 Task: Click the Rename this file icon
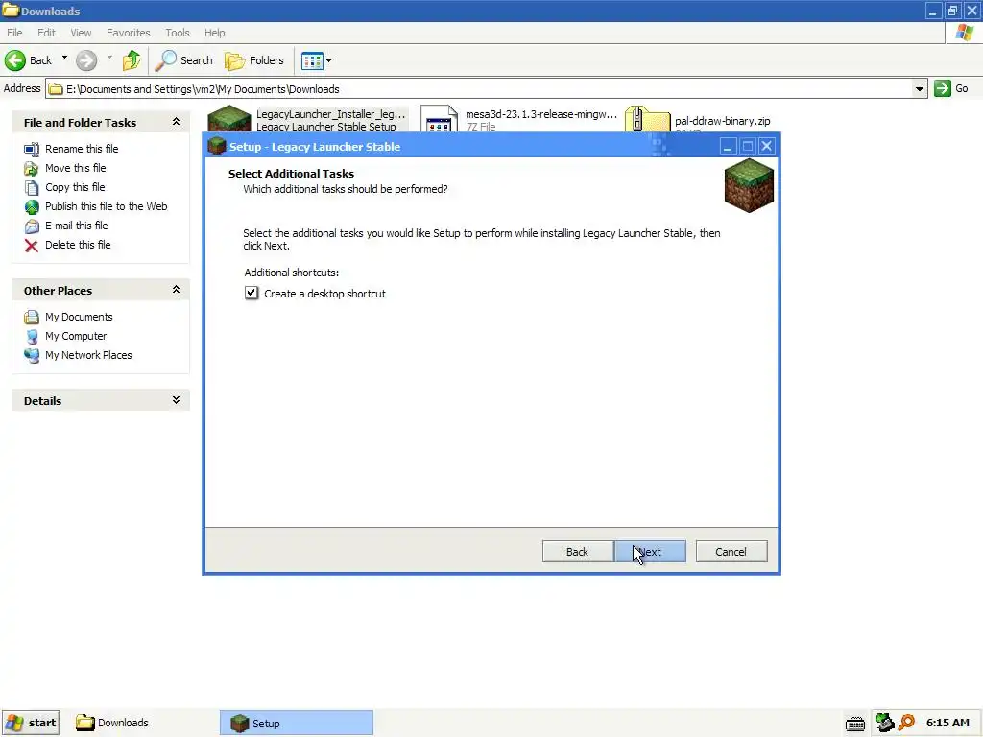[x=32, y=149]
